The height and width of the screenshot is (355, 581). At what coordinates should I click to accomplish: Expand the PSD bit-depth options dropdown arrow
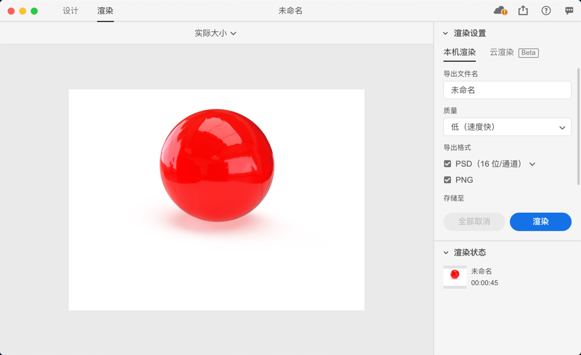click(532, 164)
